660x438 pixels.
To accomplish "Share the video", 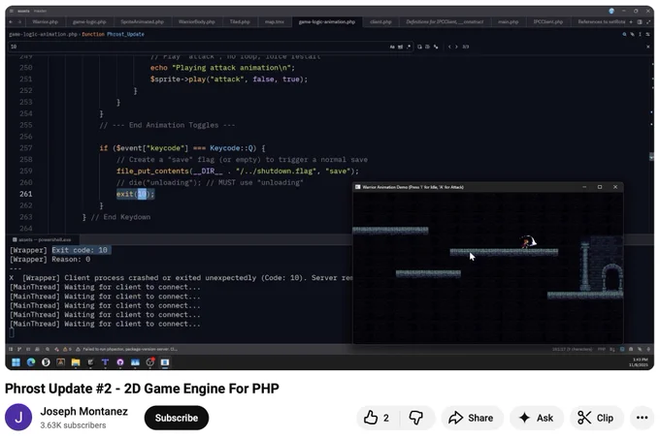I will [472, 418].
